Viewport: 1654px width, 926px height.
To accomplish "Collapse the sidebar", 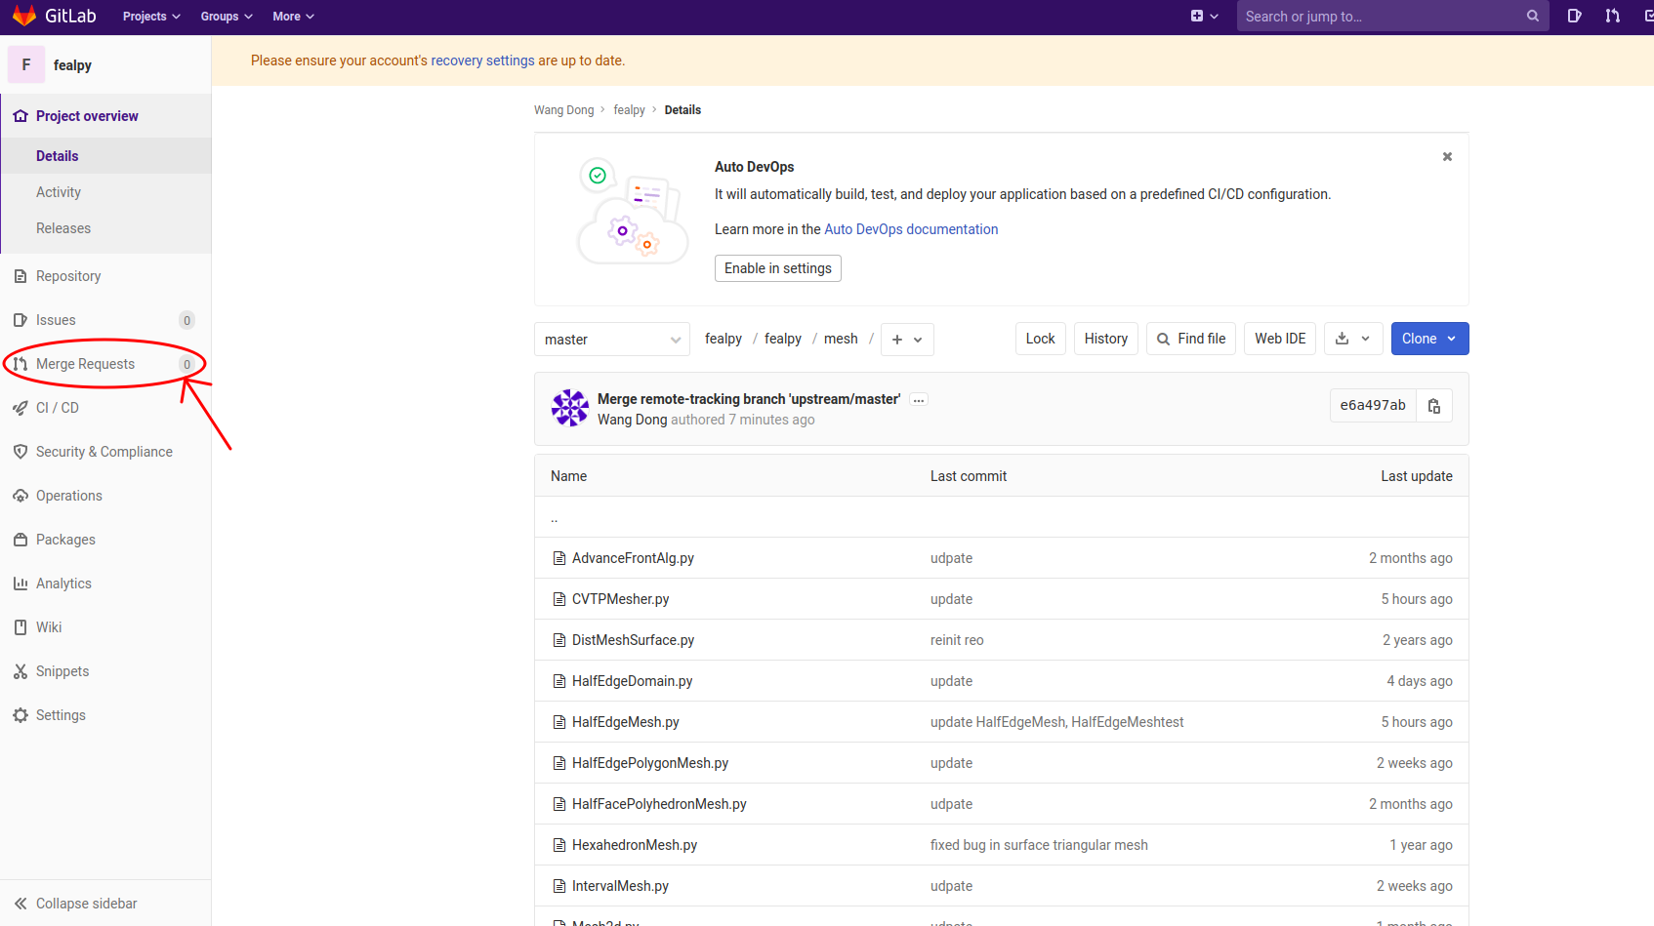I will coord(105,904).
